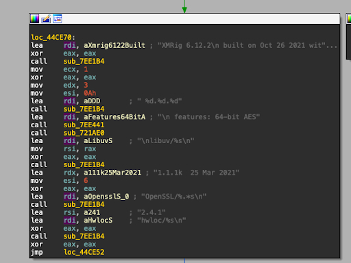Click the "OpenSSL/%.*s\n" string comment
Viewport: 351px width, 263px height.
pos(174,197)
